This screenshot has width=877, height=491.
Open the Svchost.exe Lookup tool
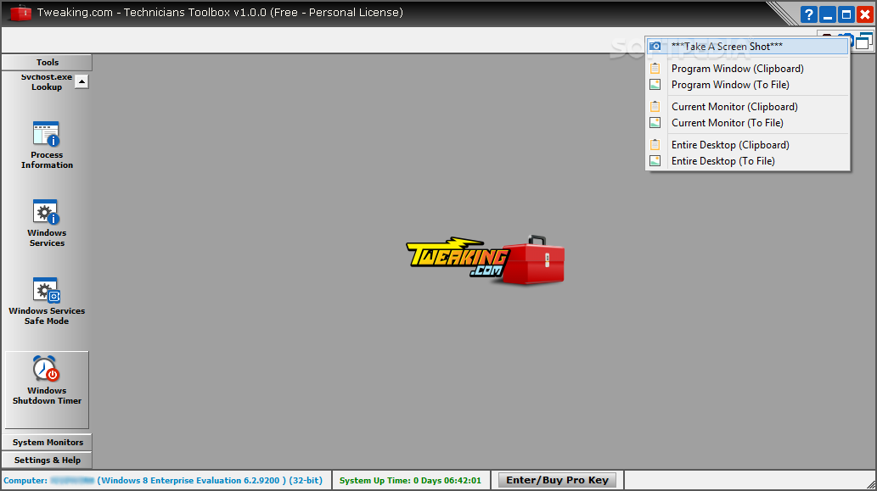click(x=47, y=82)
